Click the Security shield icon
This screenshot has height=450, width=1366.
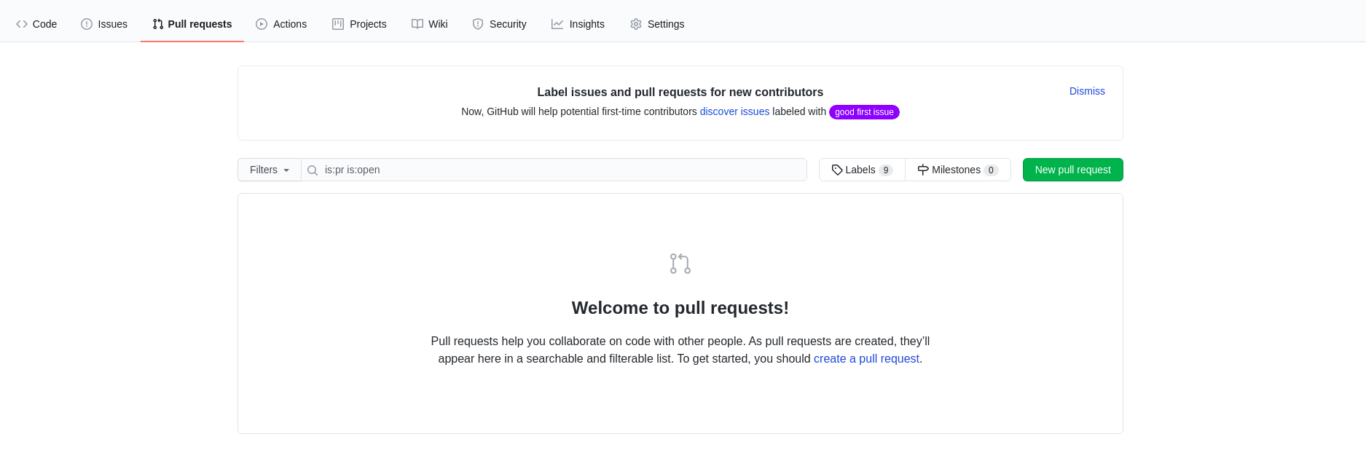tap(478, 24)
